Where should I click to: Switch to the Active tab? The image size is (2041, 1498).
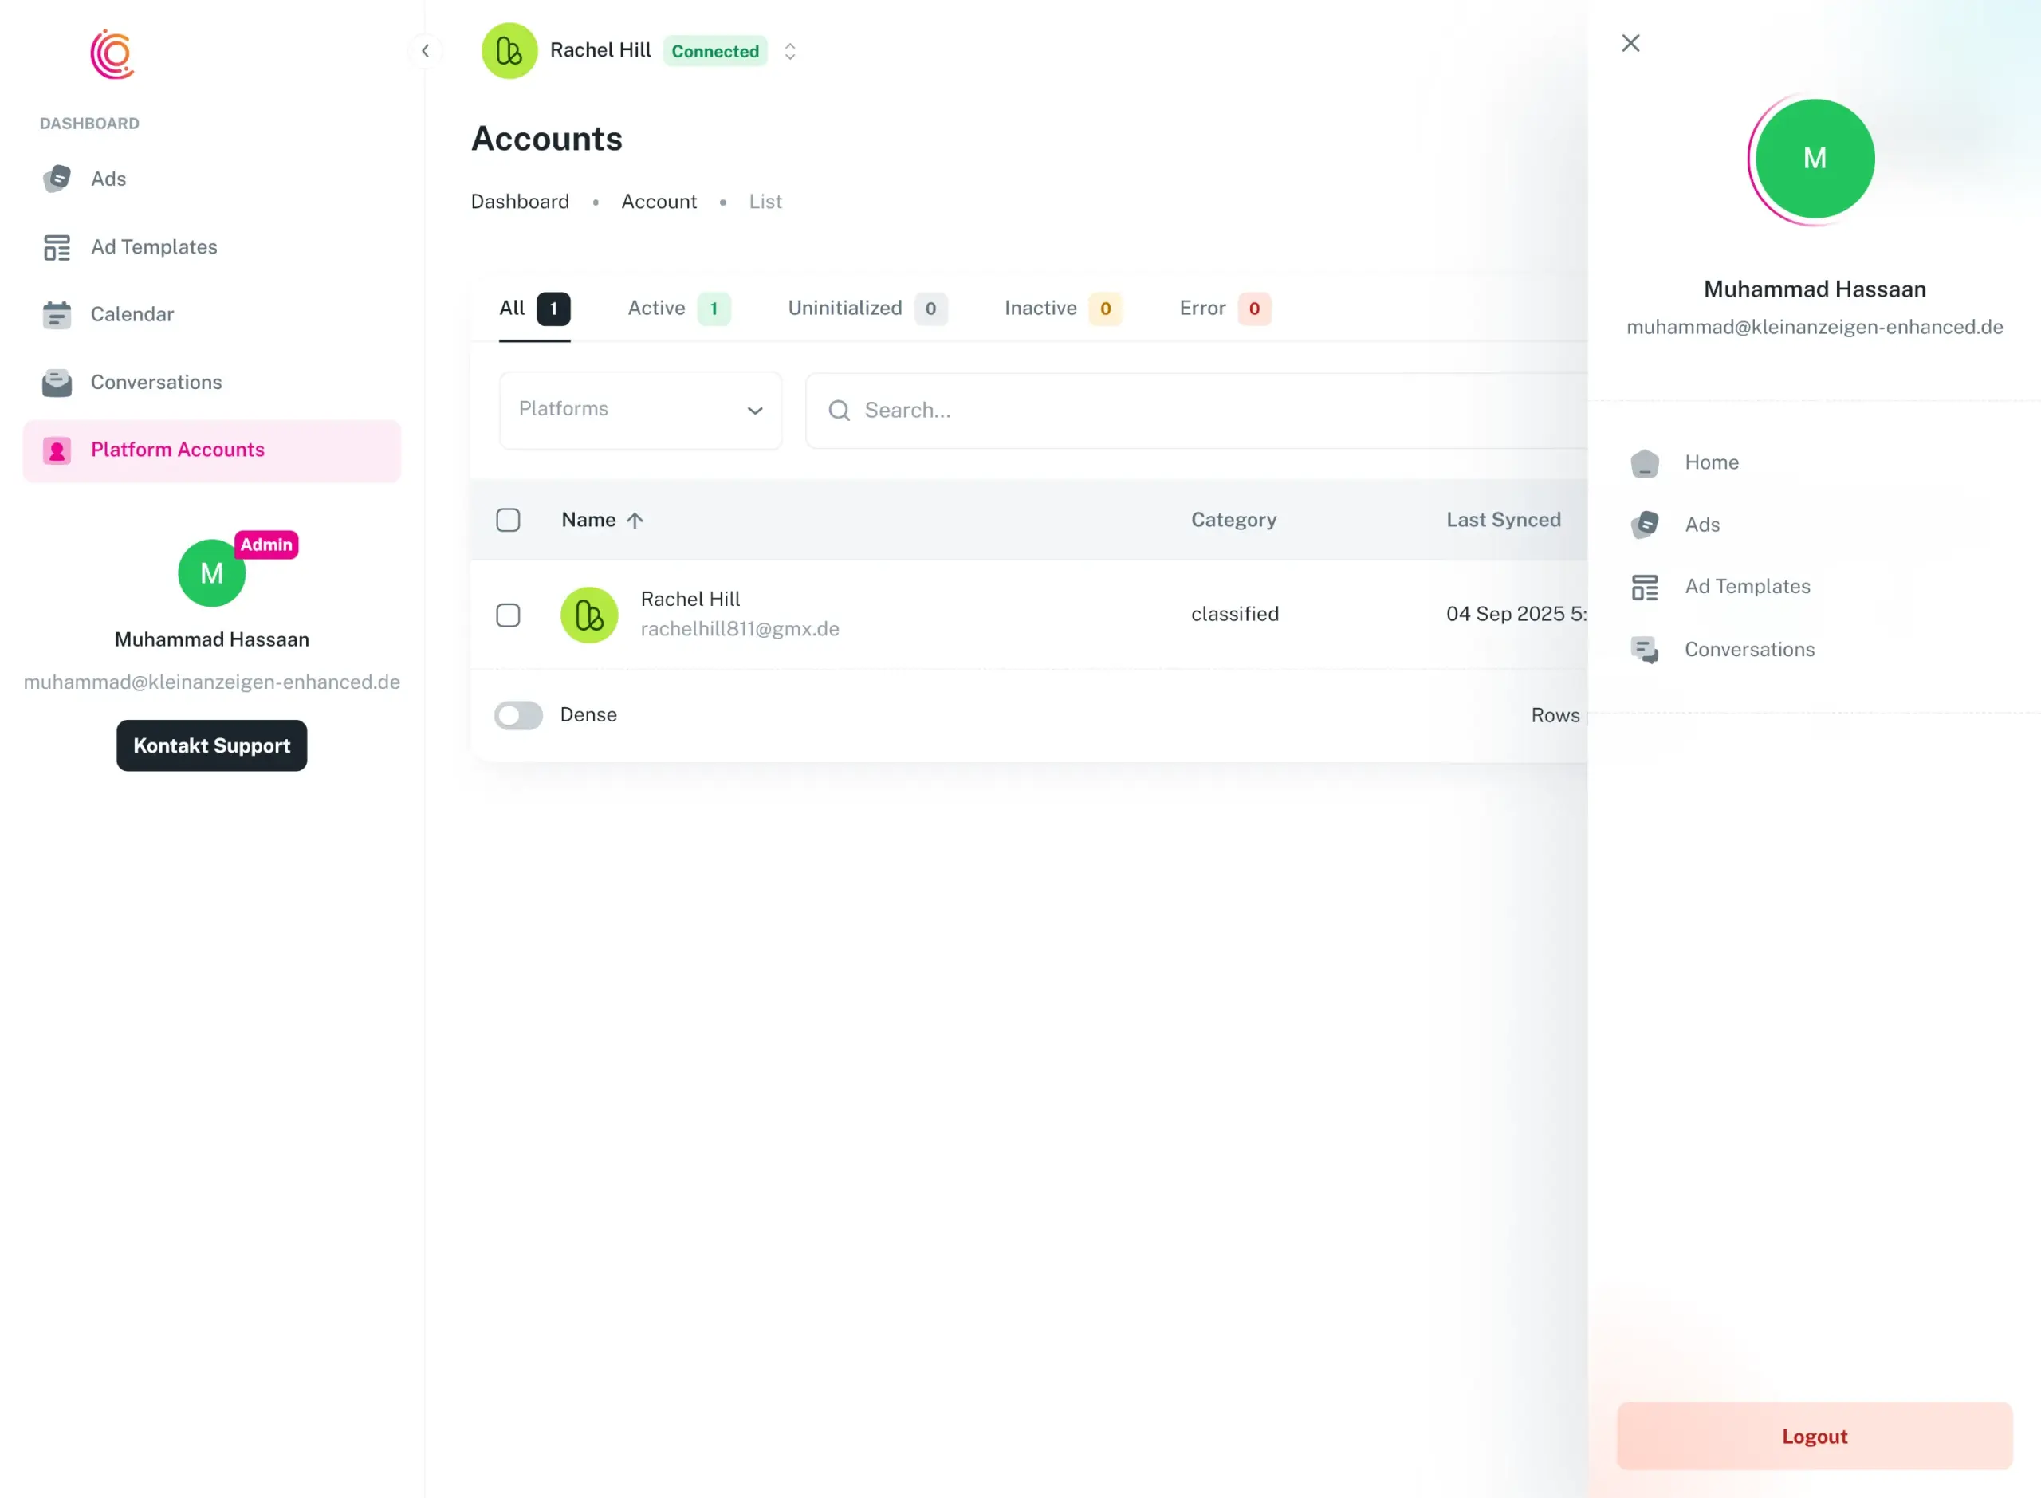[x=678, y=309]
